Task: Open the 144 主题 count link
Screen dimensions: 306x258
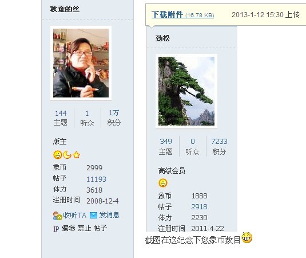Action: pyautogui.click(x=61, y=118)
